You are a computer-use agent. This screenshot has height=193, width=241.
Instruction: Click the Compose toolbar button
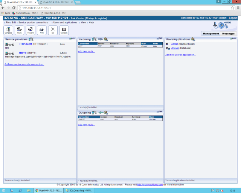point(8,30)
